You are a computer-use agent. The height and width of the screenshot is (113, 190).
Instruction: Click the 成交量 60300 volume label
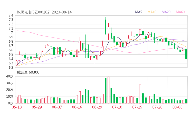point(28,72)
